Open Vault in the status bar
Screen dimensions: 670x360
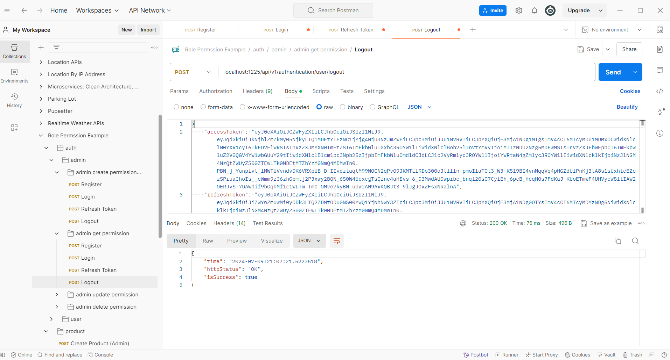[x=606, y=355]
